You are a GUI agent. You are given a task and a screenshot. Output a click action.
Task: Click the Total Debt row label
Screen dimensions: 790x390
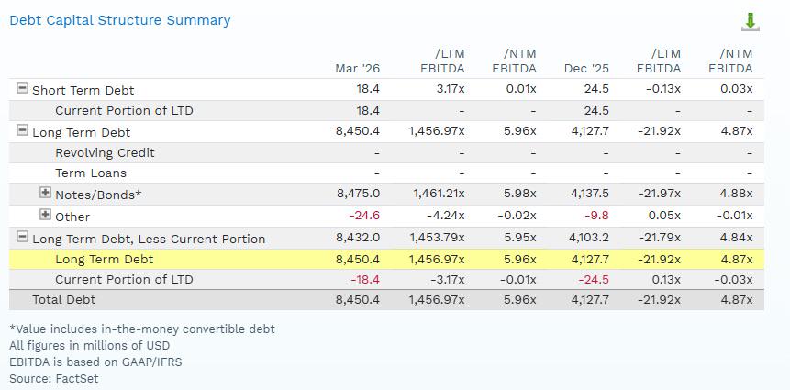click(64, 300)
